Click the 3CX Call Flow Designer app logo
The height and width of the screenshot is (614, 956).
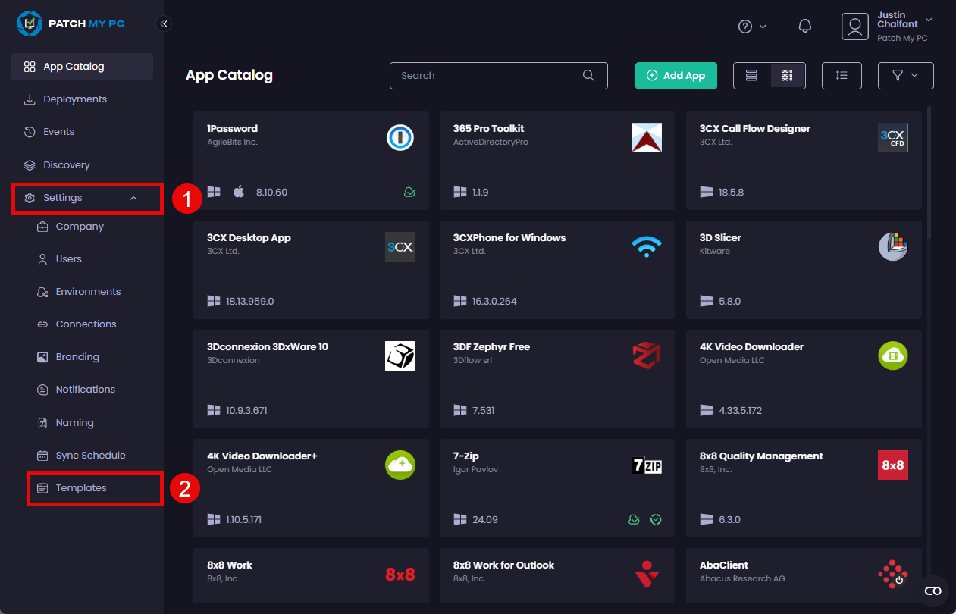(x=892, y=137)
